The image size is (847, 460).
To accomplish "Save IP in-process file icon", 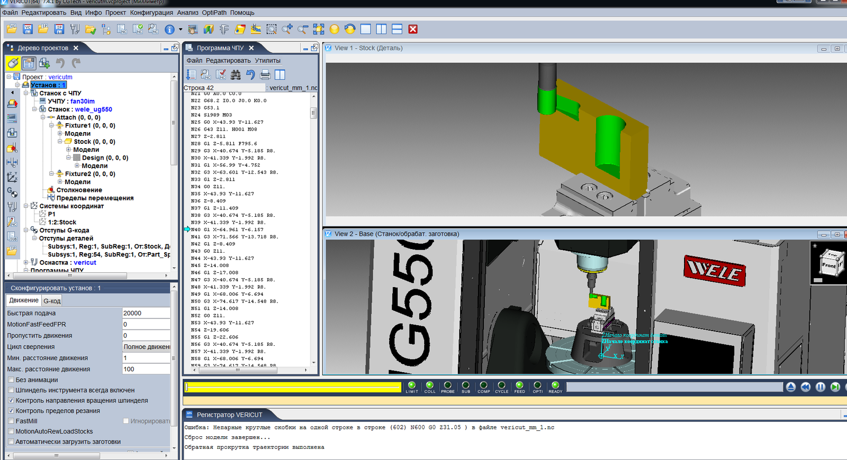I will pyautogui.click(x=59, y=29).
